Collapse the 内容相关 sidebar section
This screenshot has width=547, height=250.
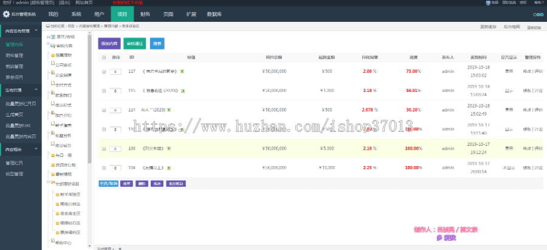coord(36,149)
